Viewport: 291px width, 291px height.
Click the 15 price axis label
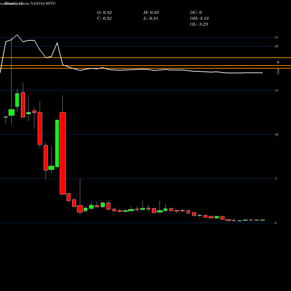276,90
